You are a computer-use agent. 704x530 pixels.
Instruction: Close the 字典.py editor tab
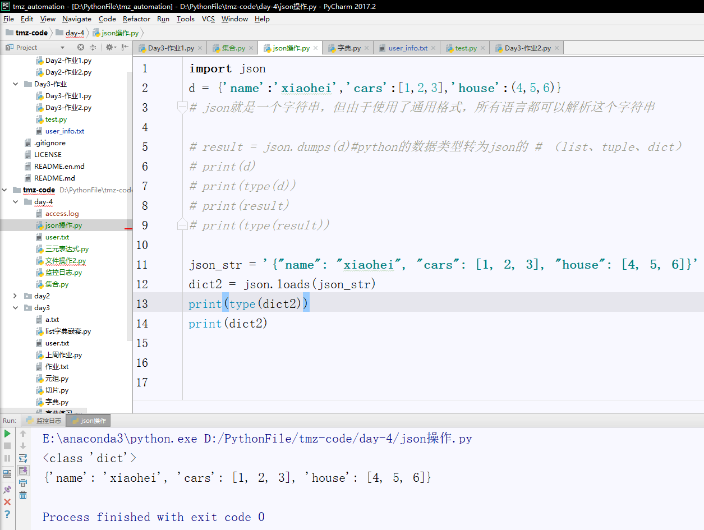(x=366, y=48)
